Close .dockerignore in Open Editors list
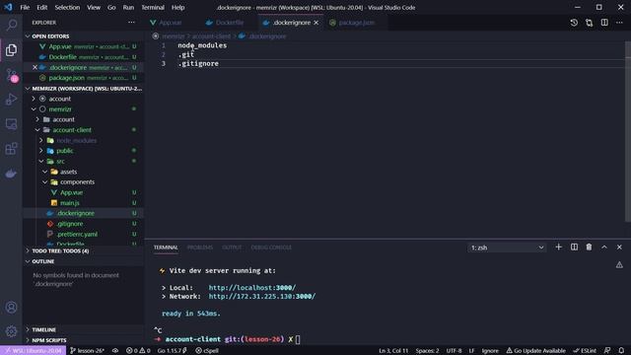The width and height of the screenshot is (631, 355). coord(35,67)
